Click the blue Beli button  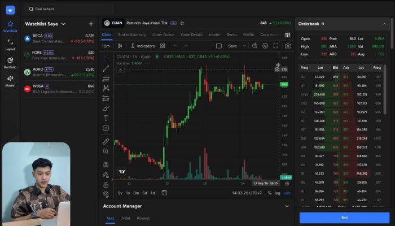pyautogui.click(x=344, y=218)
